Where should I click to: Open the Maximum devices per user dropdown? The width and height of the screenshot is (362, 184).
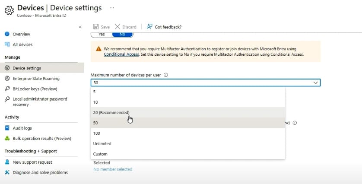[206, 82]
